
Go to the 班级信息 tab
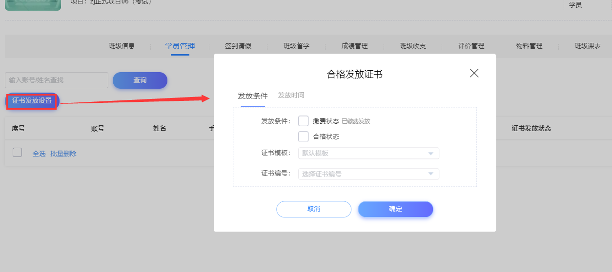point(122,46)
